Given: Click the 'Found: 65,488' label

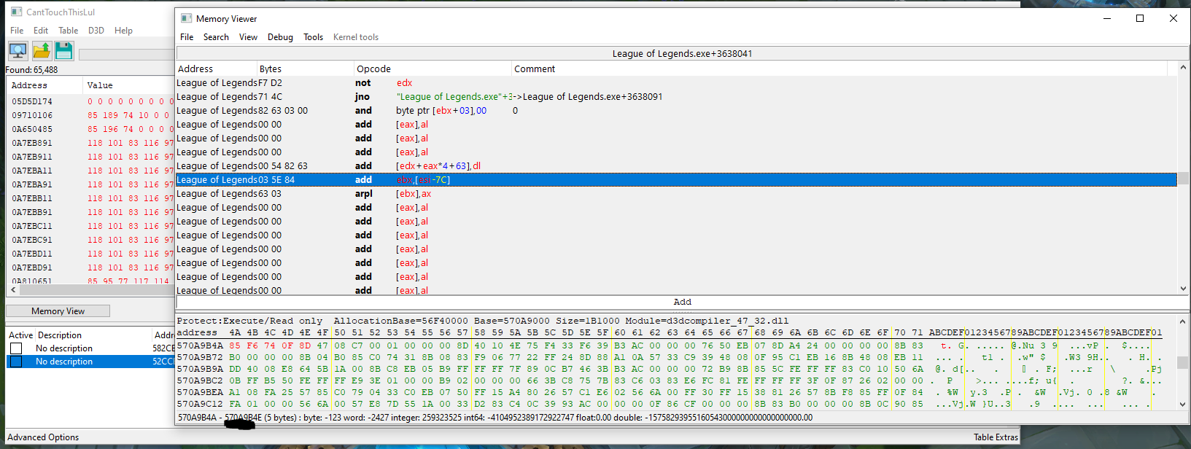Looking at the screenshot, I should pos(31,70).
